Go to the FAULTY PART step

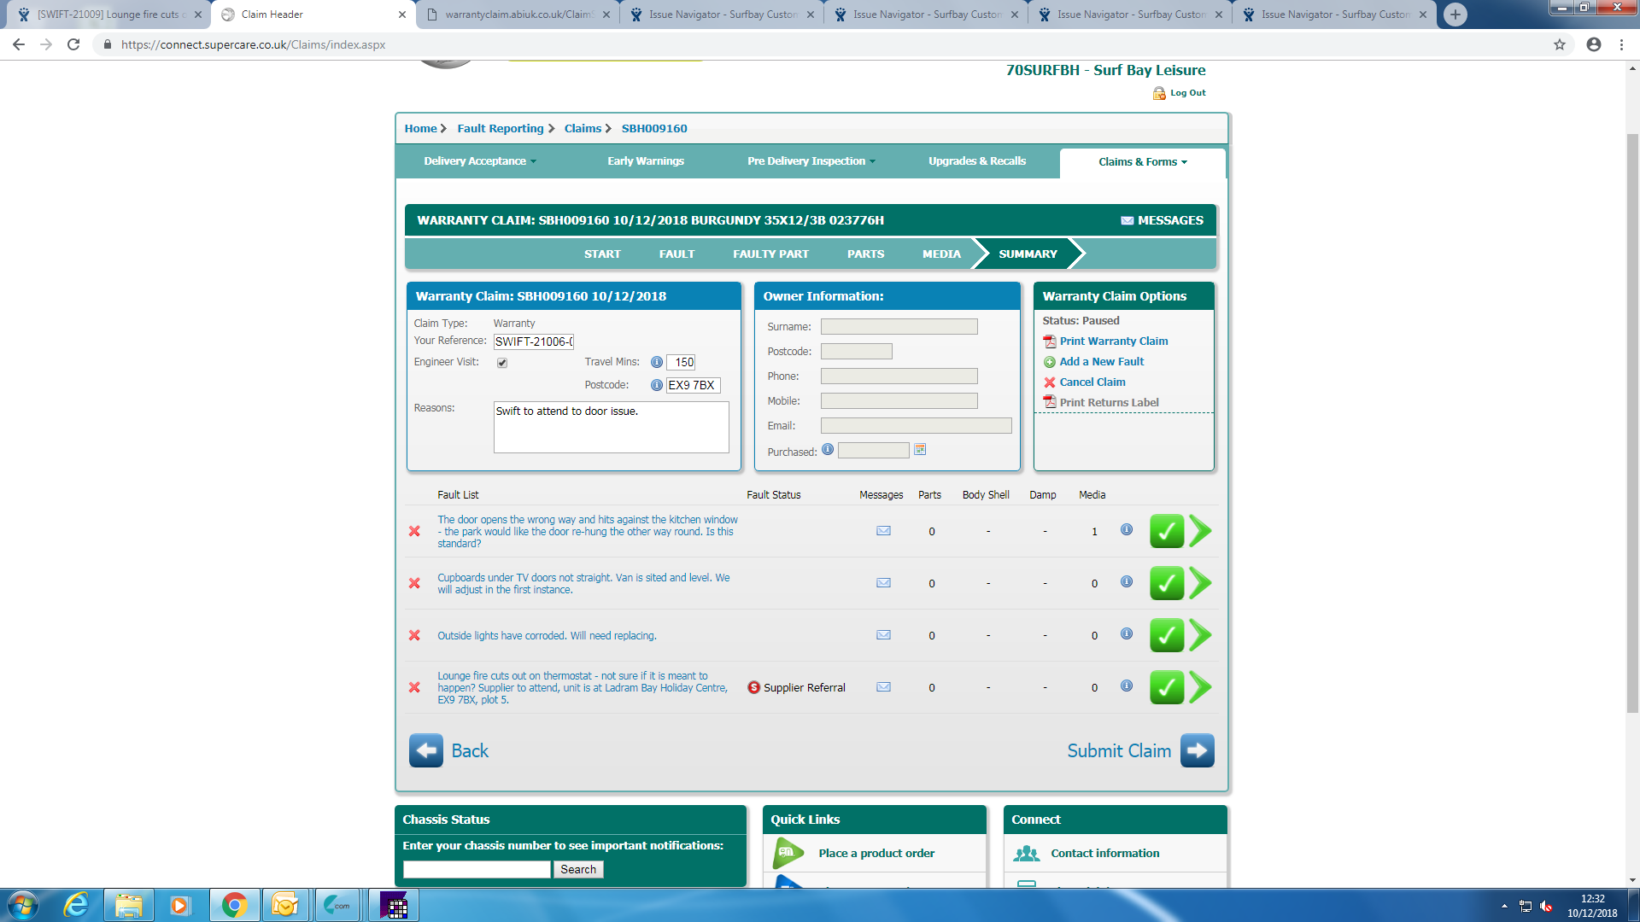point(770,254)
